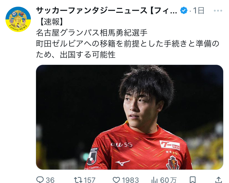Bookmark this tweet
Screen dimensions: 229x183
192,180
